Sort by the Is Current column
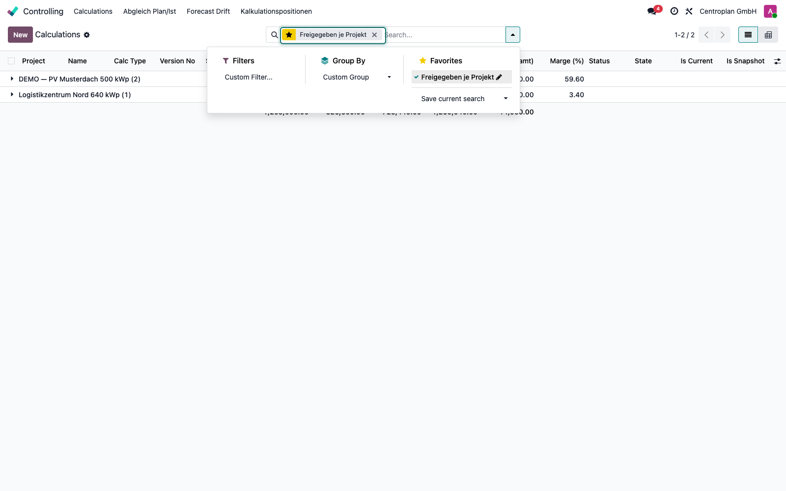 point(697,61)
